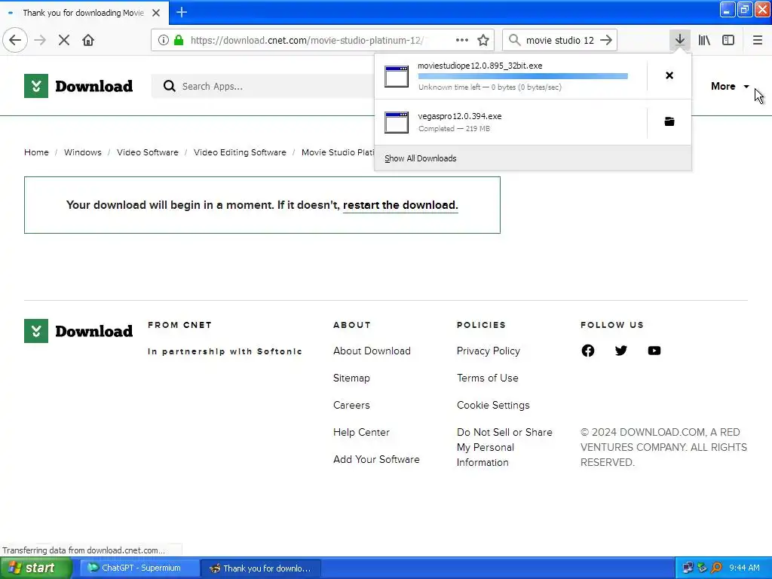This screenshot has height=579, width=772.
Task: Toggle the Downloads toolbar arrow icon
Action: pyautogui.click(x=680, y=40)
